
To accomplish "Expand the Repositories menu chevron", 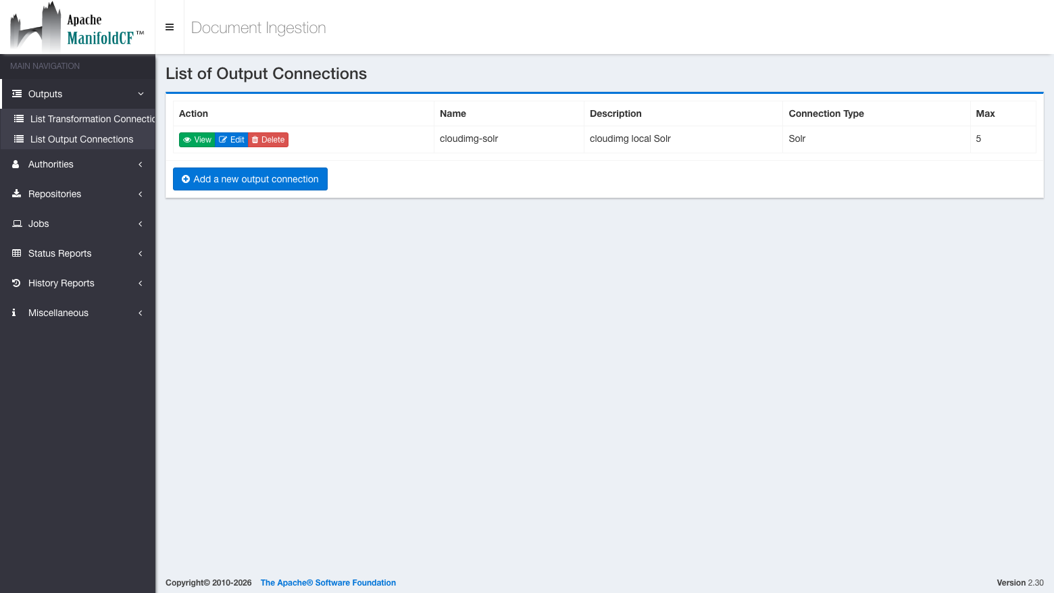I will tap(141, 194).
